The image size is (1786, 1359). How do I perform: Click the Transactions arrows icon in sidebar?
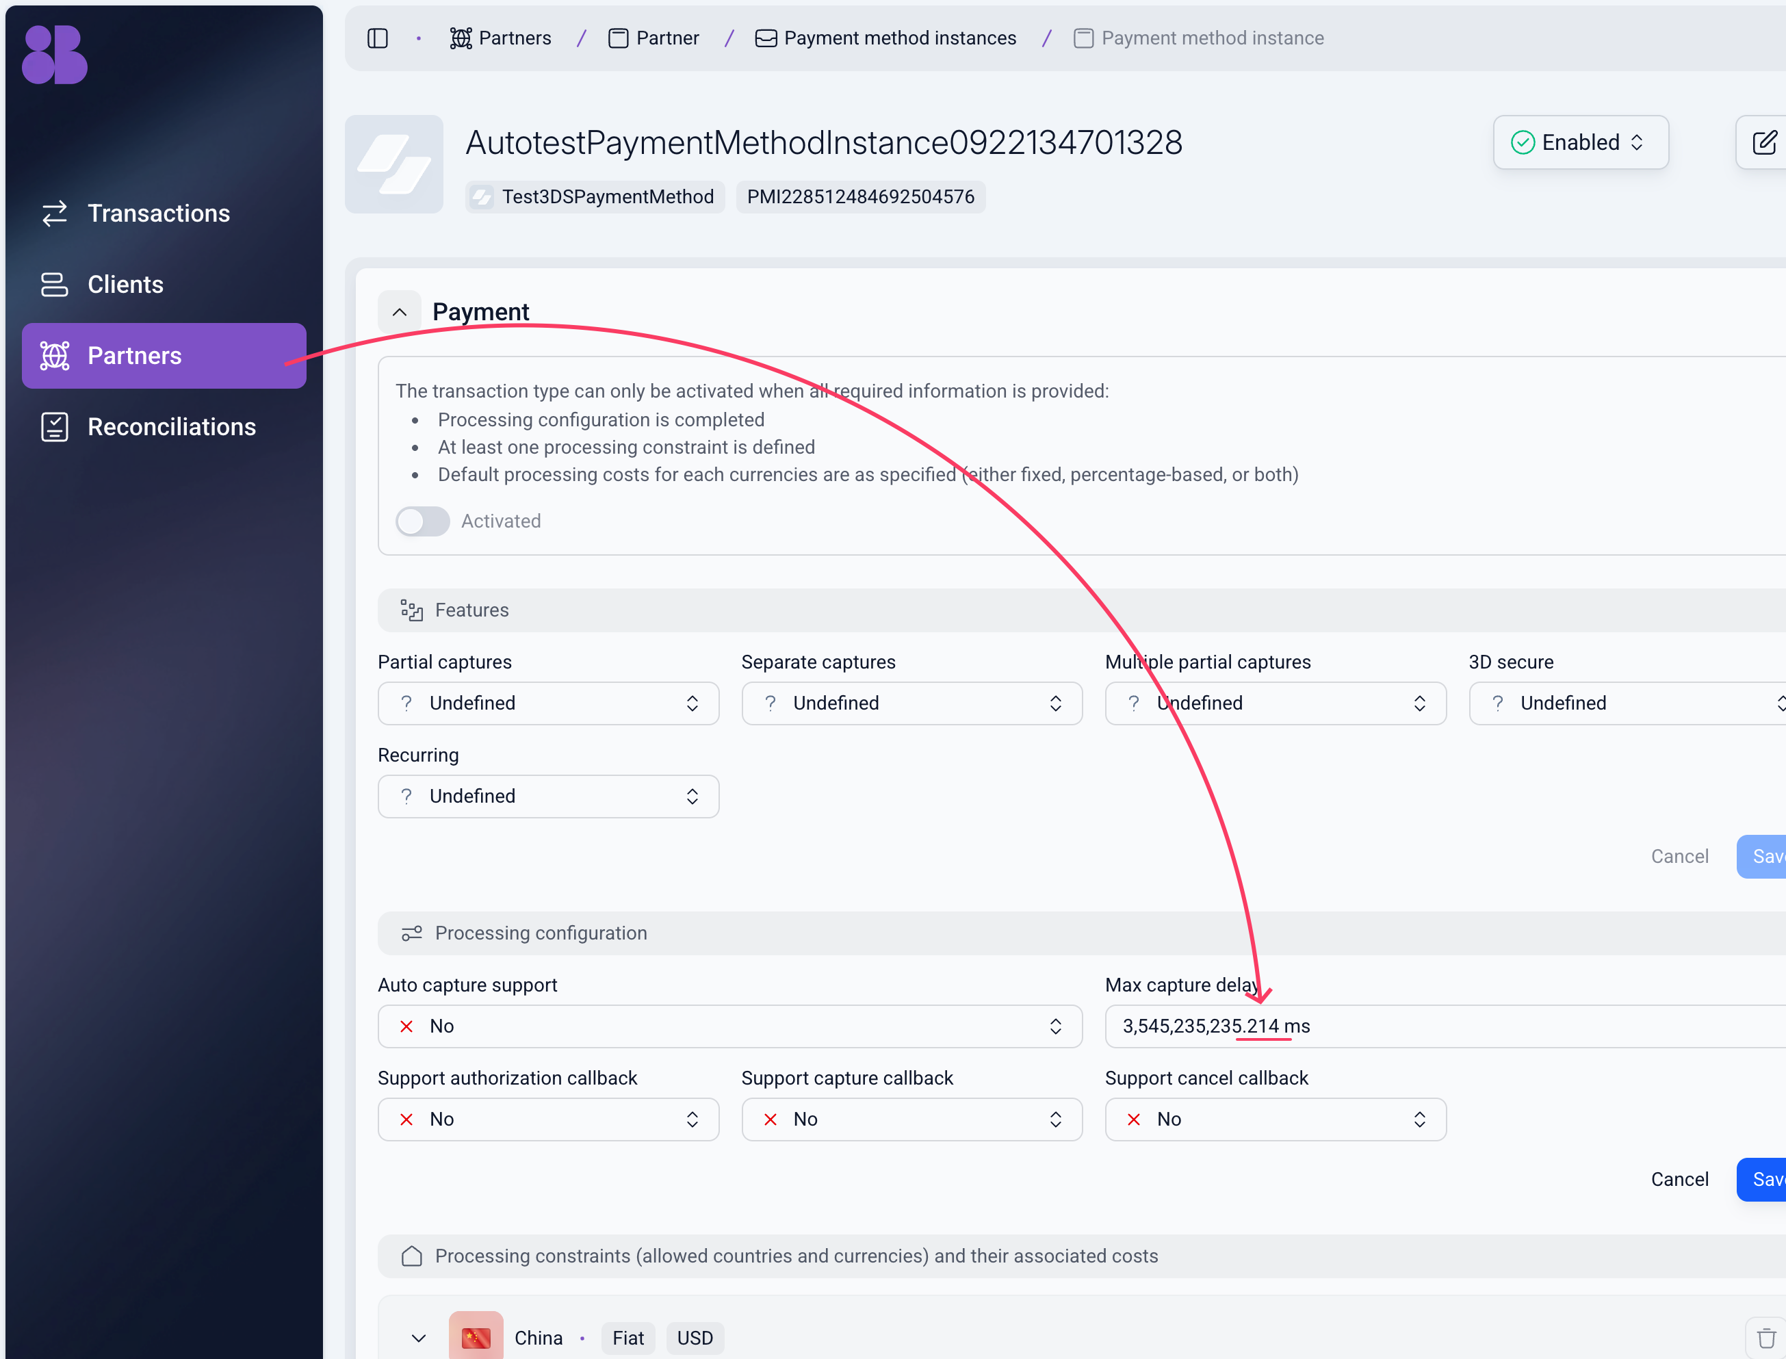tap(54, 213)
